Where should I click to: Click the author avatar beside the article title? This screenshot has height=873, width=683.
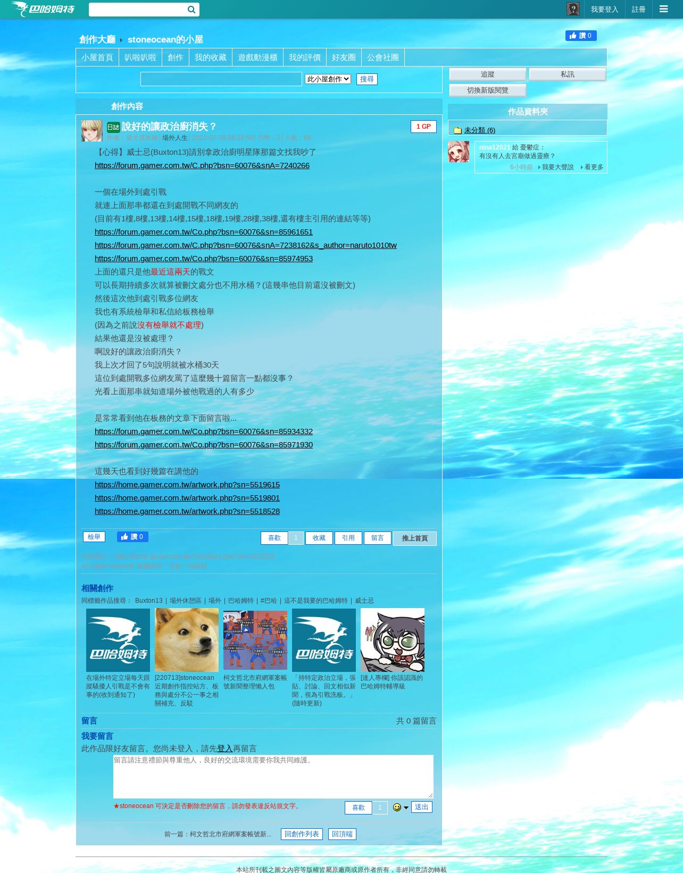[91, 131]
